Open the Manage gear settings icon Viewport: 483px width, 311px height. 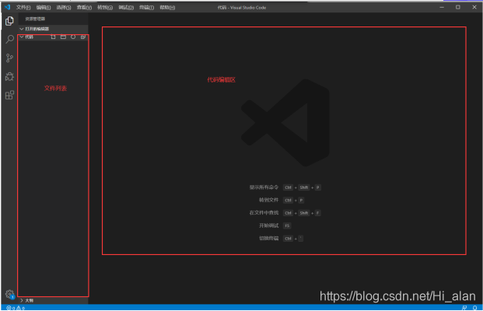click(x=9, y=294)
